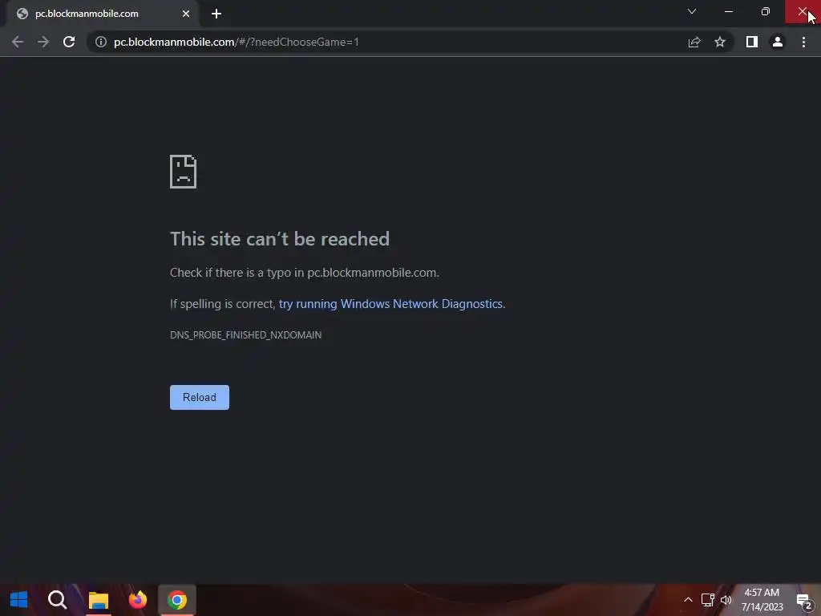Bookmark this tab with star icon
Image resolution: width=821 pixels, height=616 pixels.
tap(720, 42)
